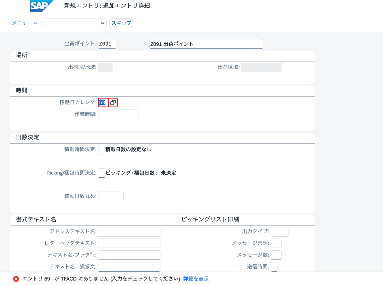The width and height of the screenshot is (383, 285).
Task: Click the 積載時間決定 input box
Action: (x=102, y=149)
